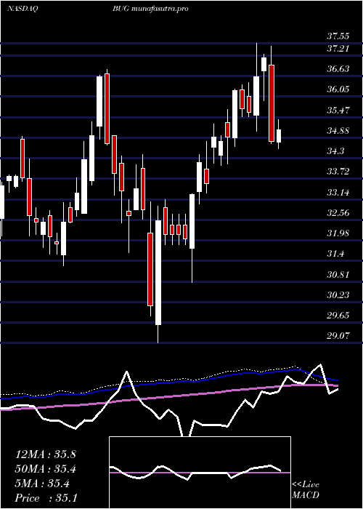The width and height of the screenshot is (363, 509).
Task: Click the <<Live MACD label
Action: tap(306, 490)
